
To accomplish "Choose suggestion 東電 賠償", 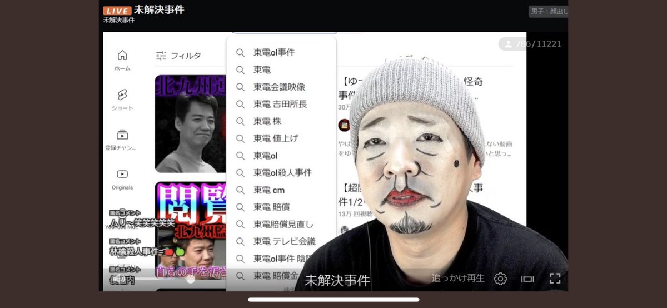I will point(271,207).
